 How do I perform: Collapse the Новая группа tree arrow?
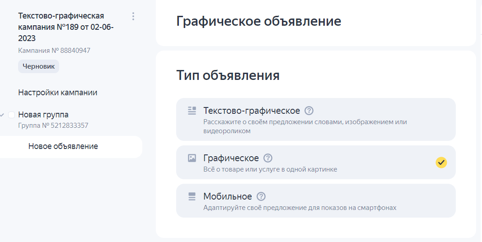(x=2, y=115)
